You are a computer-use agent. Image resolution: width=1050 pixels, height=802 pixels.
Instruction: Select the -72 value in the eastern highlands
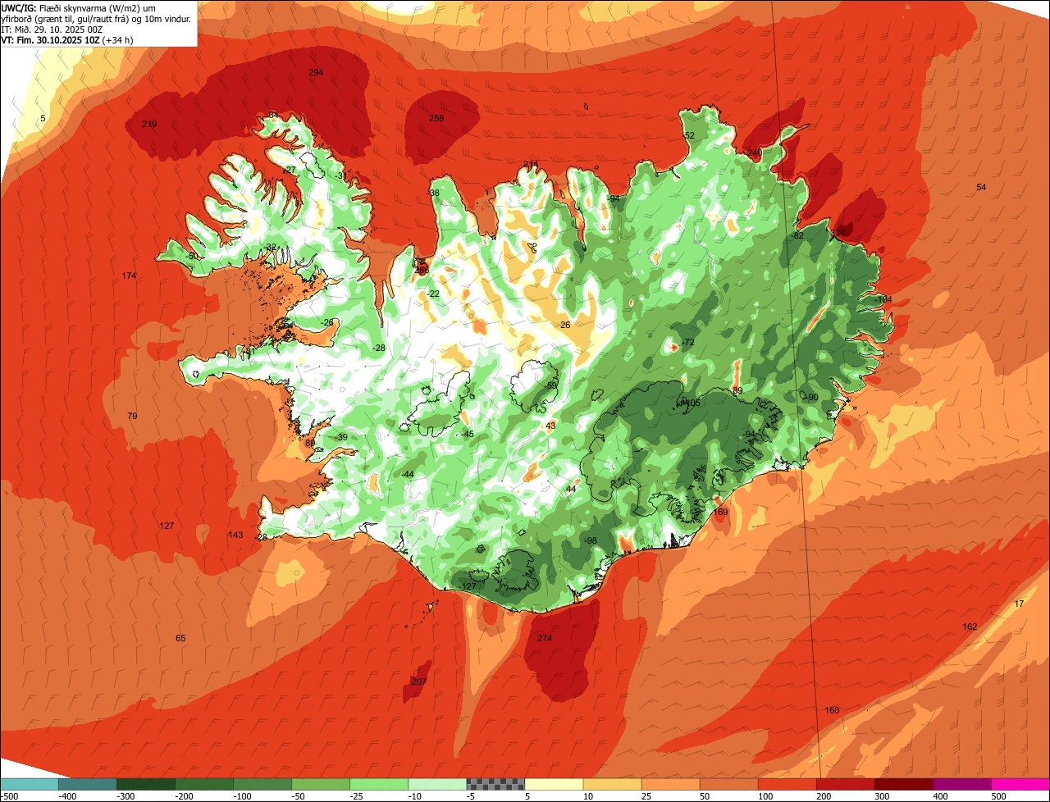click(687, 342)
